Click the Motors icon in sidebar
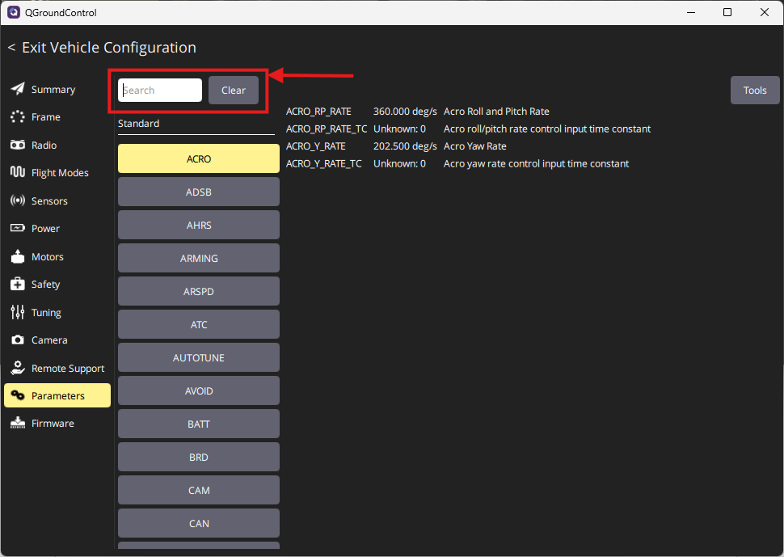Screen dimensions: 784x557 (17, 256)
